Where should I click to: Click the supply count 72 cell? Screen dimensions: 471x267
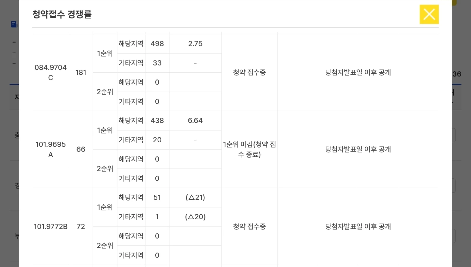coord(81,226)
